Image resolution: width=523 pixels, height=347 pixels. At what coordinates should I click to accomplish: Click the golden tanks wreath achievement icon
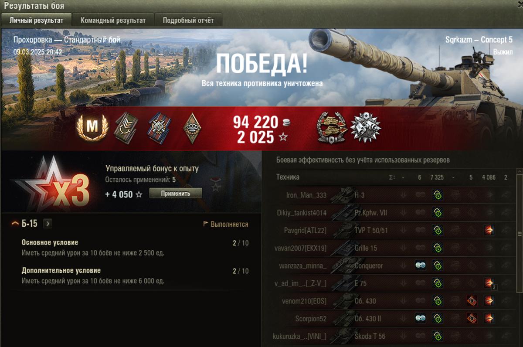click(331, 128)
